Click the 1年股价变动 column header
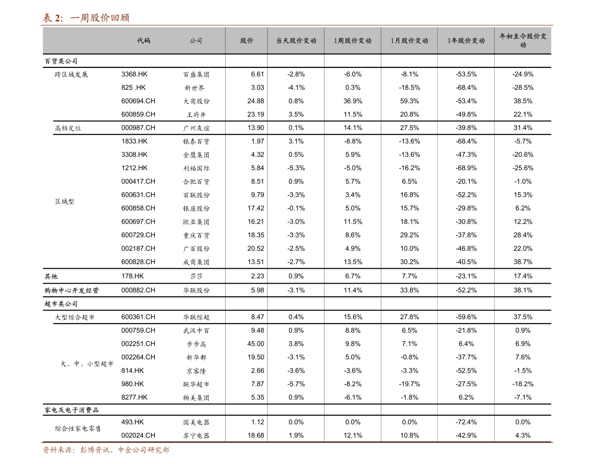 [x=466, y=40]
